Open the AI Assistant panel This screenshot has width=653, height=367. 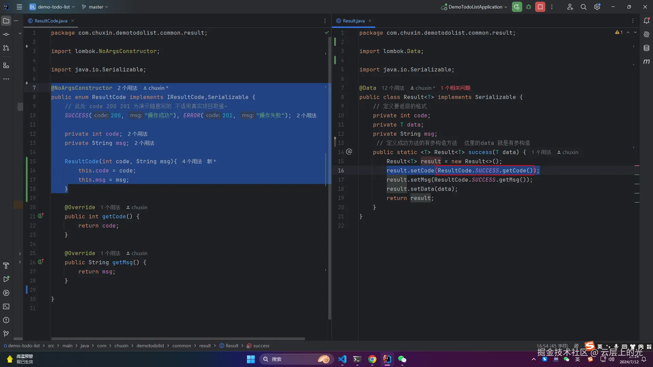pos(646,34)
